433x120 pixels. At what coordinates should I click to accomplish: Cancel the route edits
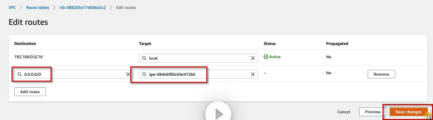(x=344, y=112)
